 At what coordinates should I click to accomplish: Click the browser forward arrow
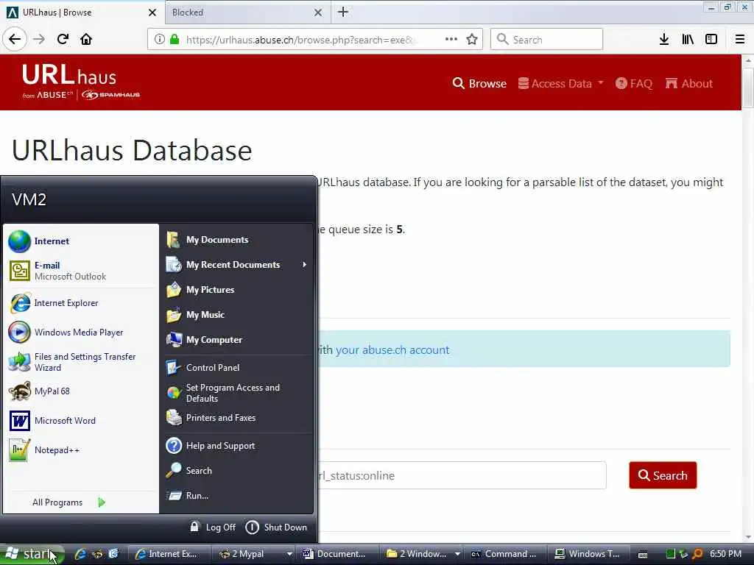coord(39,40)
